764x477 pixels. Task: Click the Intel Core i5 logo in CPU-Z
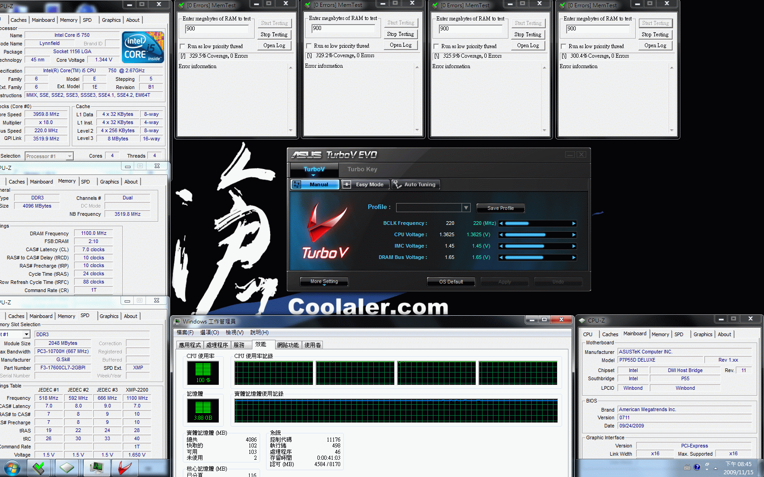coord(143,47)
